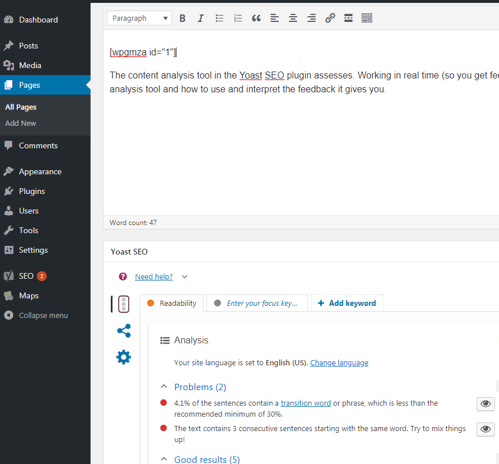This screenshot has width=499, height=464.
Task: Toggle visibility of the consecutive sentences problem
Action: pyautogui.click(x=485, y=429)
